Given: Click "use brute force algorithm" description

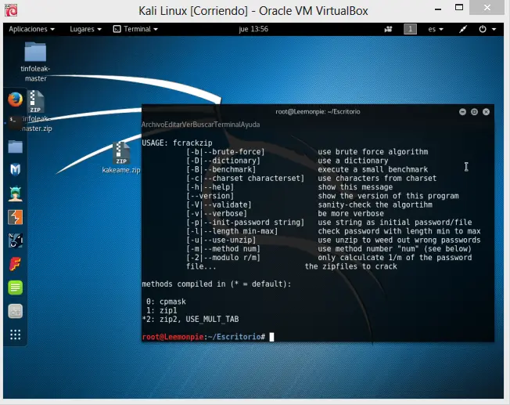Looking at the screenshot, I should click(x=373, y=152).
